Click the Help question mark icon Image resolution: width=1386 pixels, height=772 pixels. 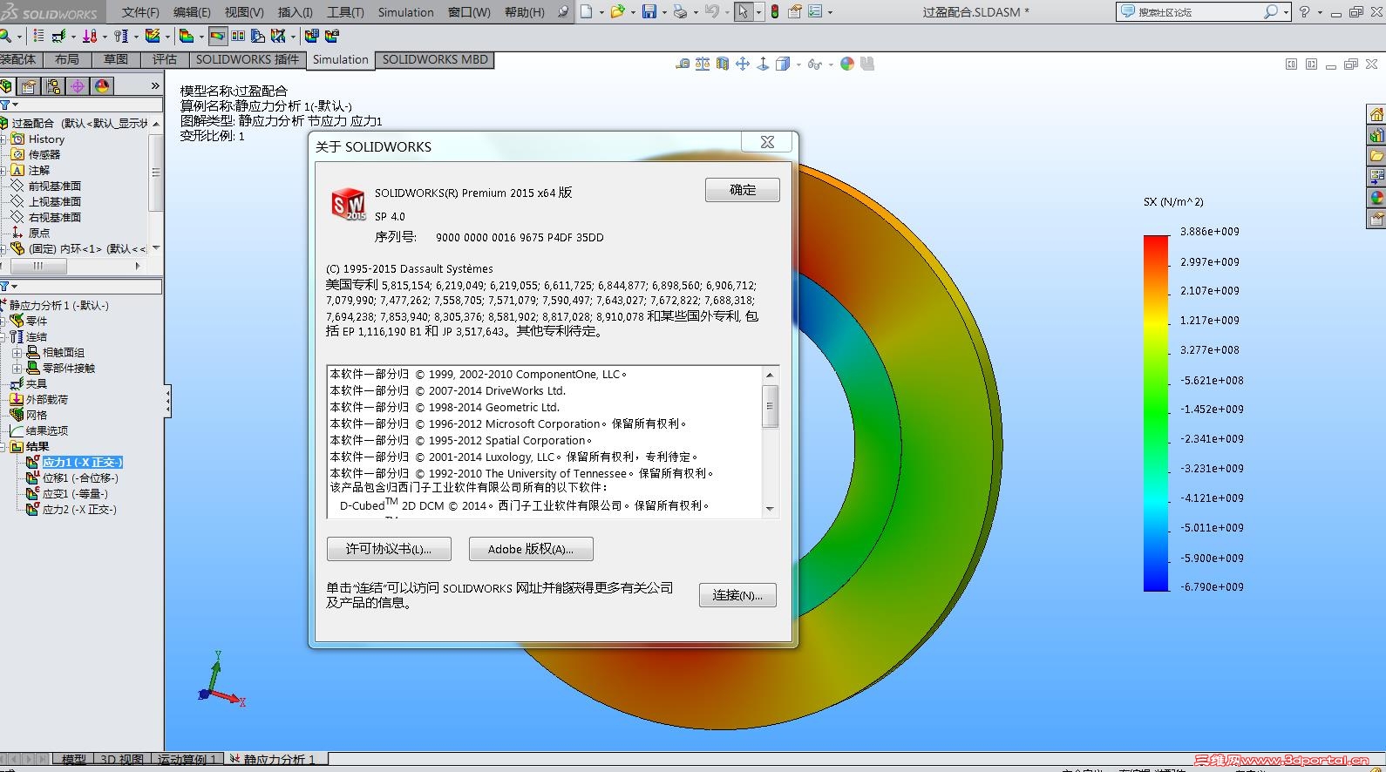tap(1304, 12)
